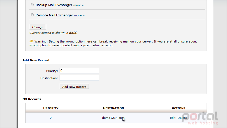Open the Backup Mail Exchanger more link
The image size is (227, 128).
click(x=78, y=5)
